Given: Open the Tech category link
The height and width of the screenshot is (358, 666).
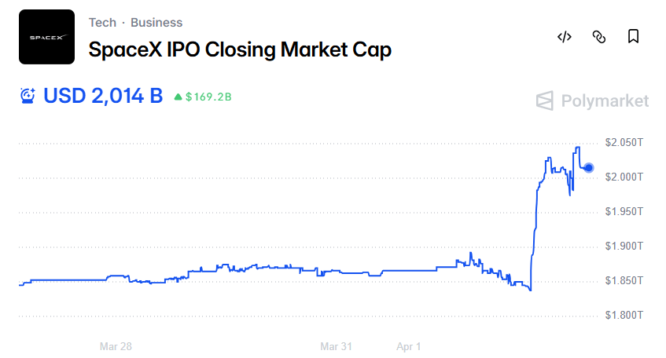Looking at the screenshot, I should 102,23.
